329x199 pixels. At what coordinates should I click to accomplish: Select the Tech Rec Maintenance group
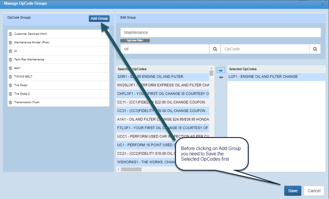point(29,60)
